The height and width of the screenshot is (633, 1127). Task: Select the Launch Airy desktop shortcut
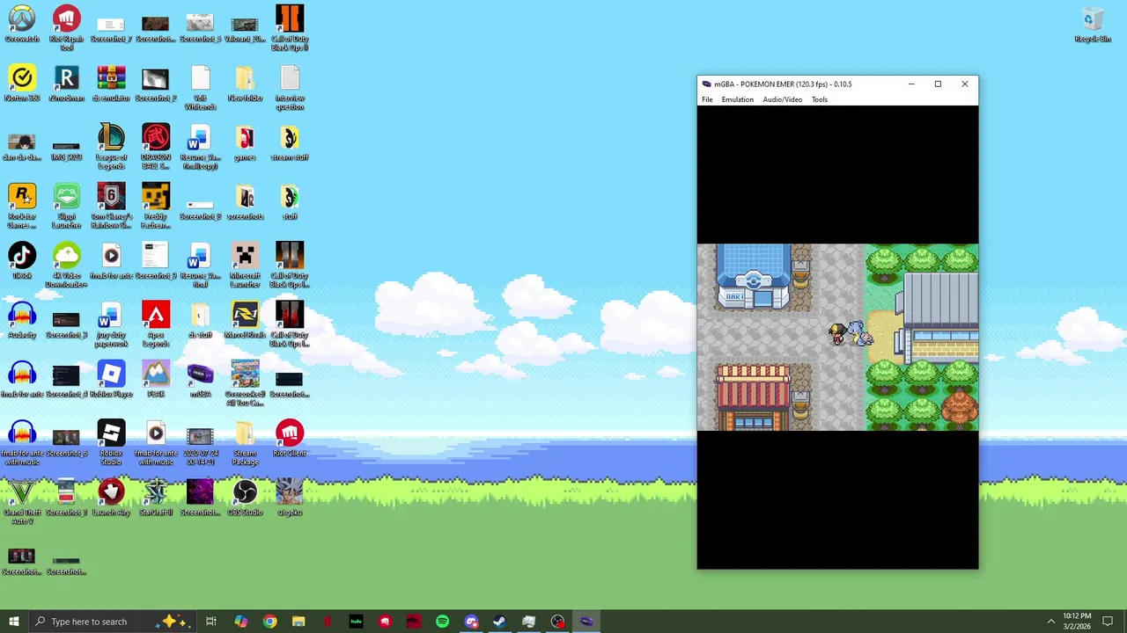111,498
